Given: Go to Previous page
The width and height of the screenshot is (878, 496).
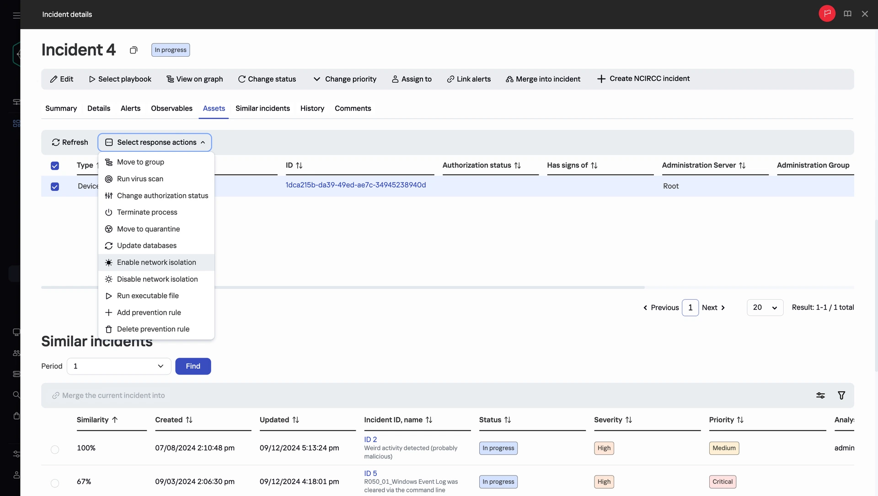Looking at the screenshot, I should [661, 308].
